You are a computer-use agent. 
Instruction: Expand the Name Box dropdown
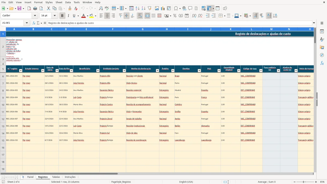click(x=27, y=23)
